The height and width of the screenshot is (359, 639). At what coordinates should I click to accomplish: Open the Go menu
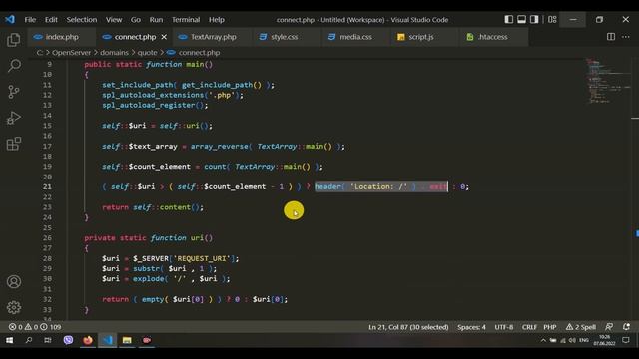(x=136, y=20)
